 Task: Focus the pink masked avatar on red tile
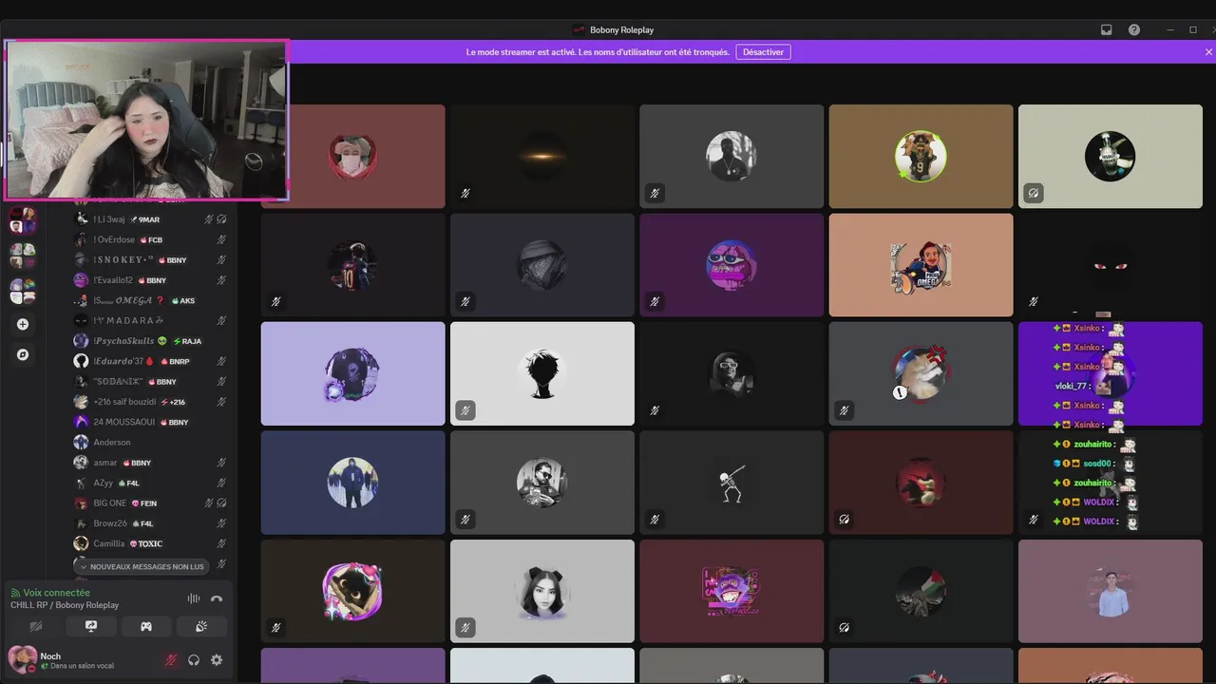tap(352, 156)
